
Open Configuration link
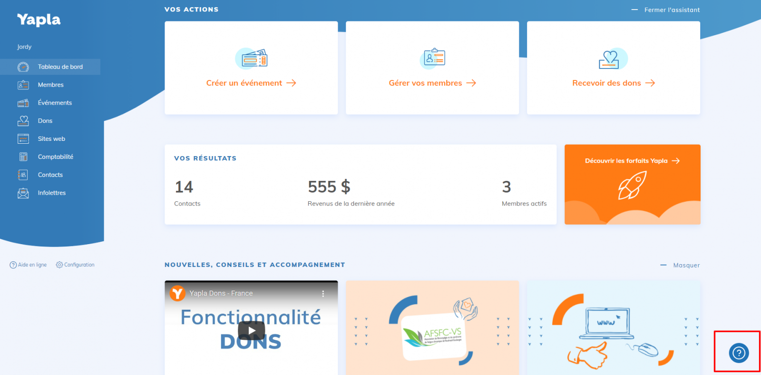(79, 265)
